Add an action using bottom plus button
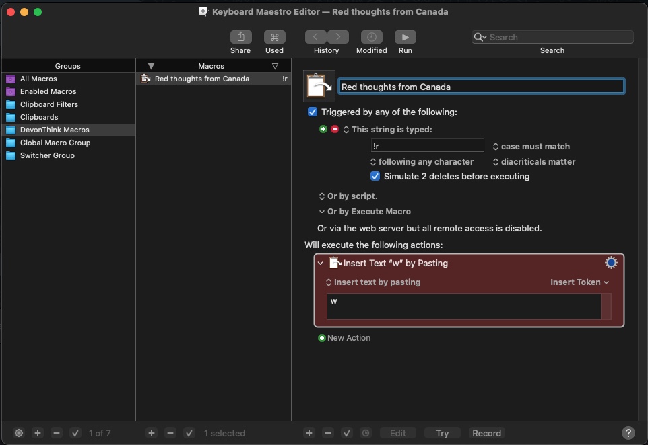648x445 pixels. pos(309,433)
